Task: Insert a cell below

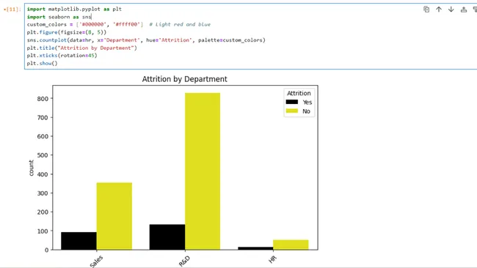Action: click(x=475, y=10)
